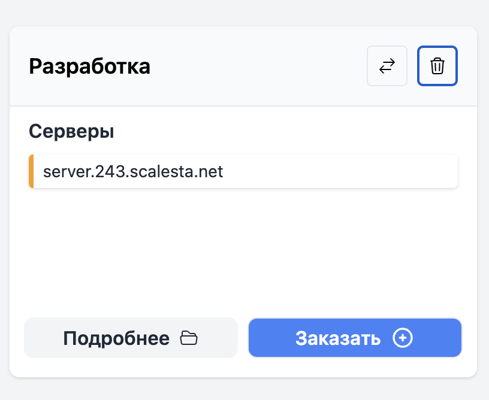Click the blue Заказать order button
The height and width of the screenshot is (400, 489).
tap(355, 338)
